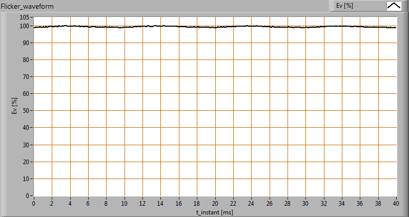409x217 pixels.
Task: Click the 50 tick label on y-axis
Action: (27, 110)
